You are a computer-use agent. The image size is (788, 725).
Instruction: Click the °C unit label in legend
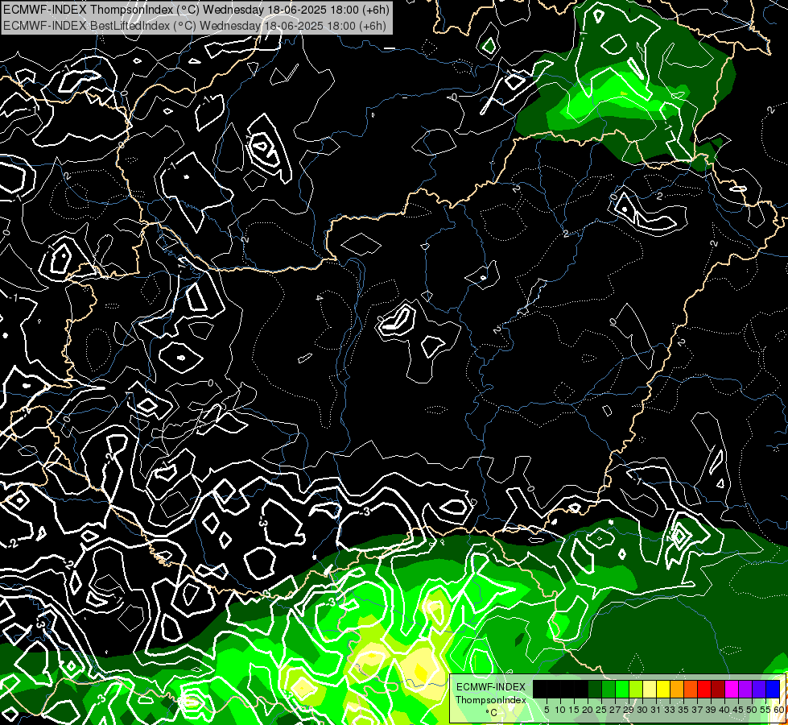pyautogui.click(x=491, y=713)
